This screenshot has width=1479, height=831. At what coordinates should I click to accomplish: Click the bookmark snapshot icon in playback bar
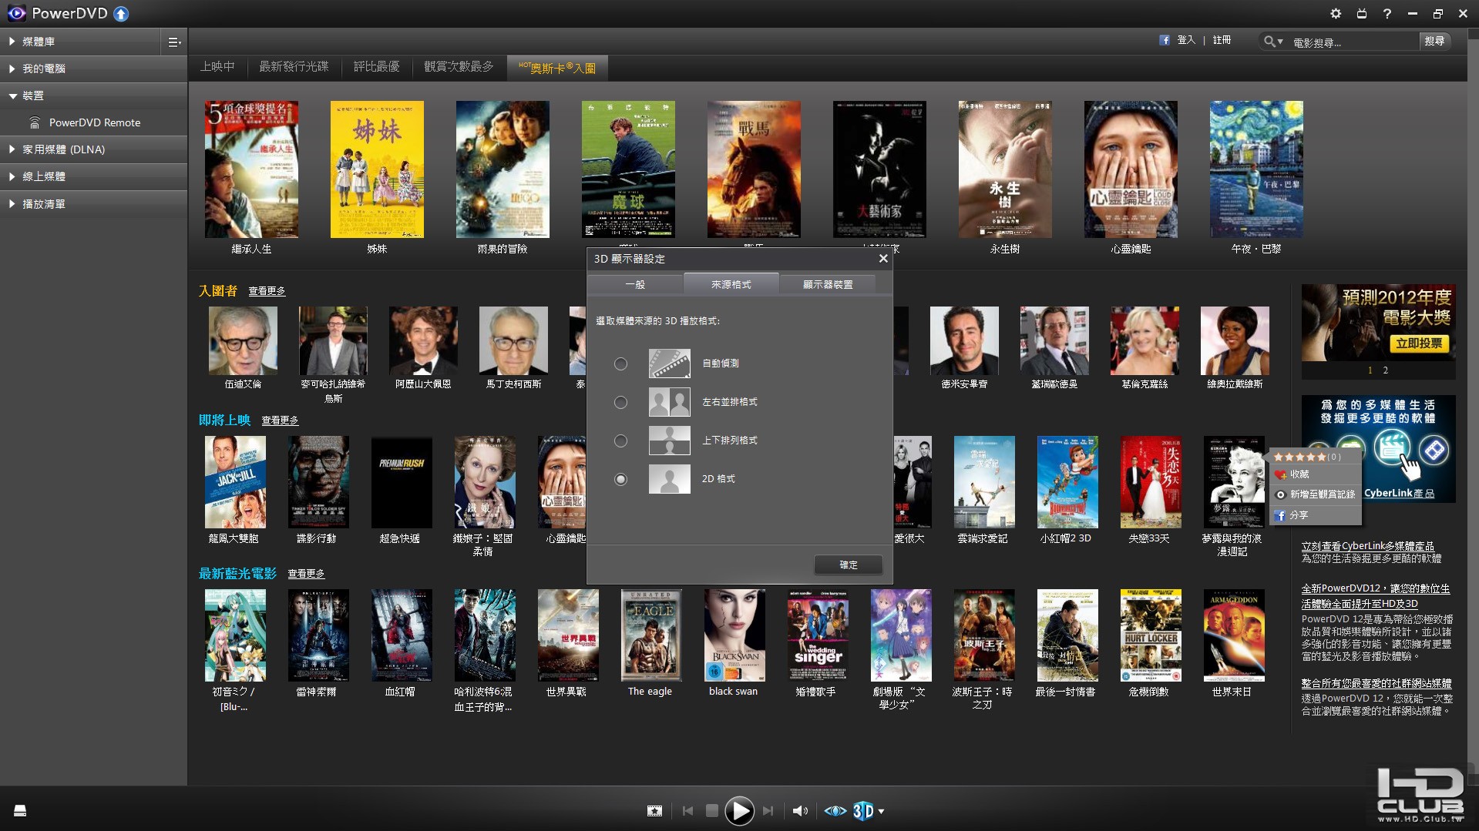point(654,810)
